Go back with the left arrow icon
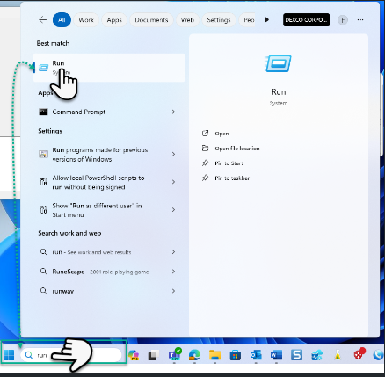Image resolution: width=385 pixels, height=377 pixels. pyautogui.click(x=43, y=20)
